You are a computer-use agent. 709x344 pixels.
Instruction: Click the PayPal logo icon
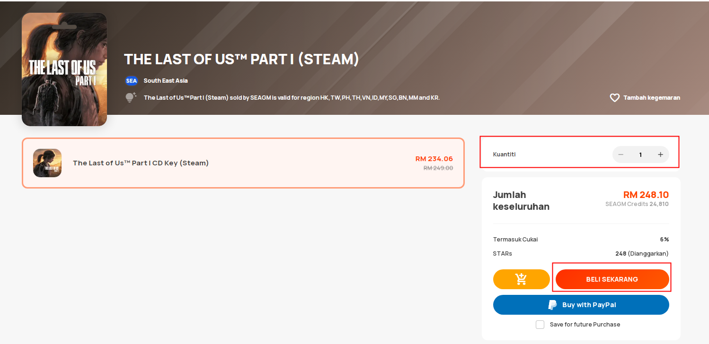point(552,305)
